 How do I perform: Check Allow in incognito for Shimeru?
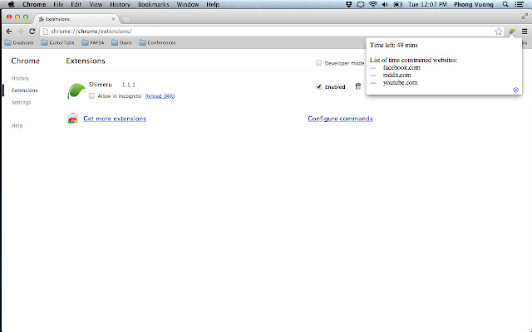click(x=91, y=96)
